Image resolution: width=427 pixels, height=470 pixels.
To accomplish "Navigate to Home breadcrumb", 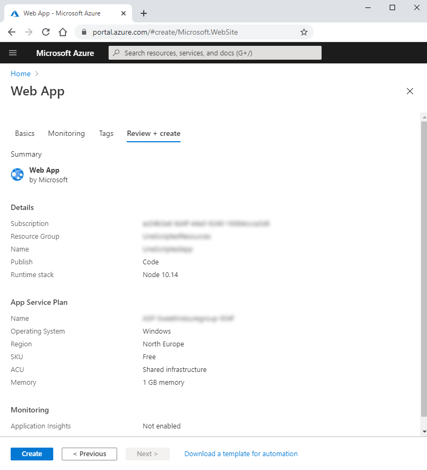I will point(21,74).
